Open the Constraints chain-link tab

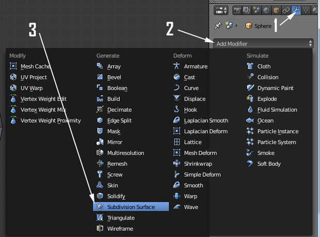(x=287, y=10)
